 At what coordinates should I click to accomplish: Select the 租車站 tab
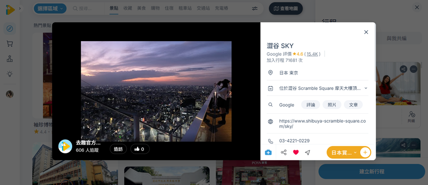[185, 8]
